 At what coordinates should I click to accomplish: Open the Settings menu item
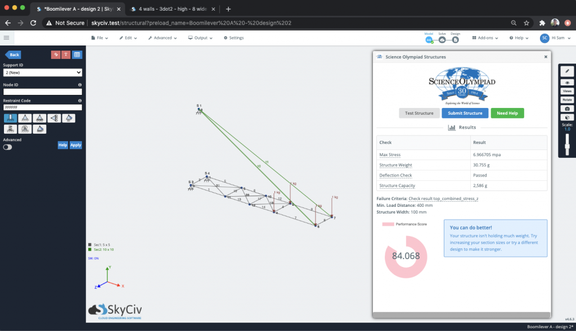(233, 38)
